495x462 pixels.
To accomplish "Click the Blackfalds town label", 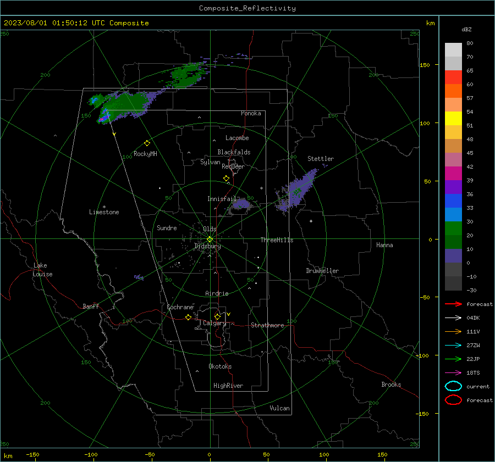I will point(234,152).
